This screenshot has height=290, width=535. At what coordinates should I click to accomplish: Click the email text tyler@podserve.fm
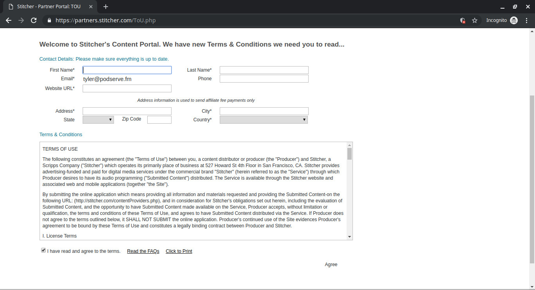[107, 79]
